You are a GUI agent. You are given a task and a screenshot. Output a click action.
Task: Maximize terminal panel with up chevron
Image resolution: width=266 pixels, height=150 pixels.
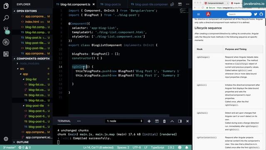[172, 121]
